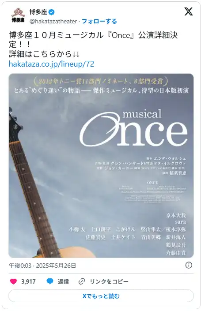
Task: Click the reply speech bubble icon
Action: pos(50,281)
